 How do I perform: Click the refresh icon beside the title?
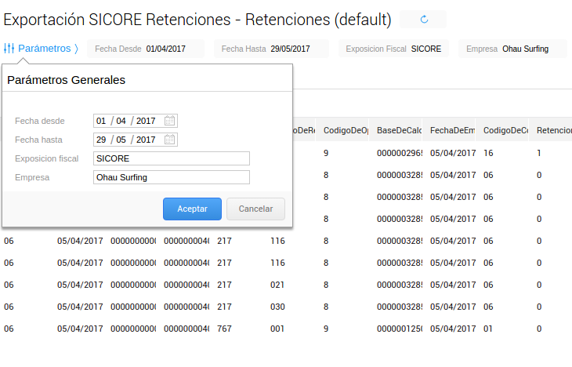pos(425,19)
